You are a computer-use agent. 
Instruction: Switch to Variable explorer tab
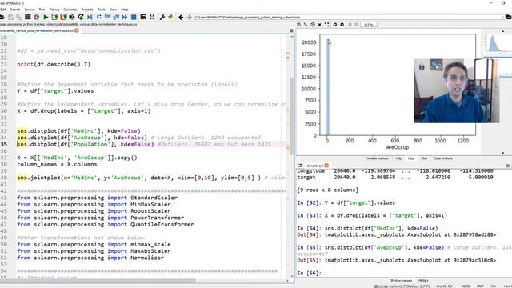coord(377,158)
